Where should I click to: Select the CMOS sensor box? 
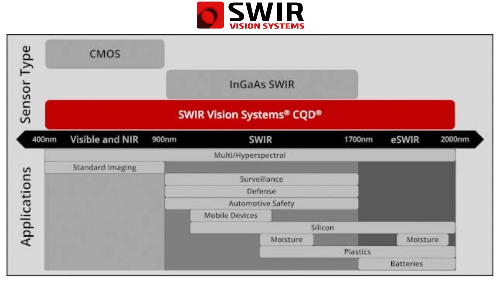[105, 54]
